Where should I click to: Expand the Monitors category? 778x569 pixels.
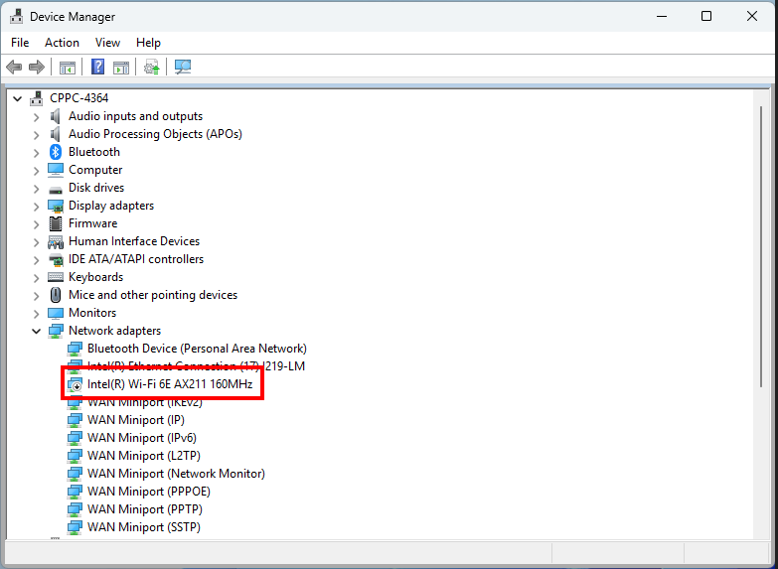pyautogui.click(x=36, y=314)
